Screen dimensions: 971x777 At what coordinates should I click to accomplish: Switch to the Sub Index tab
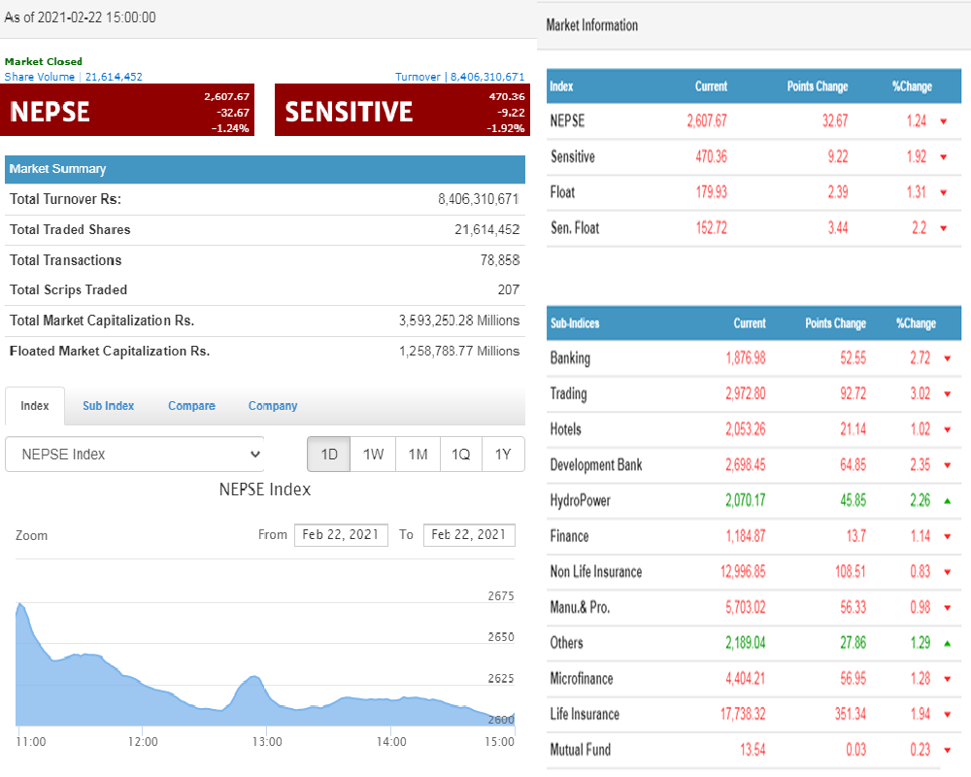[x=108, y=406]
